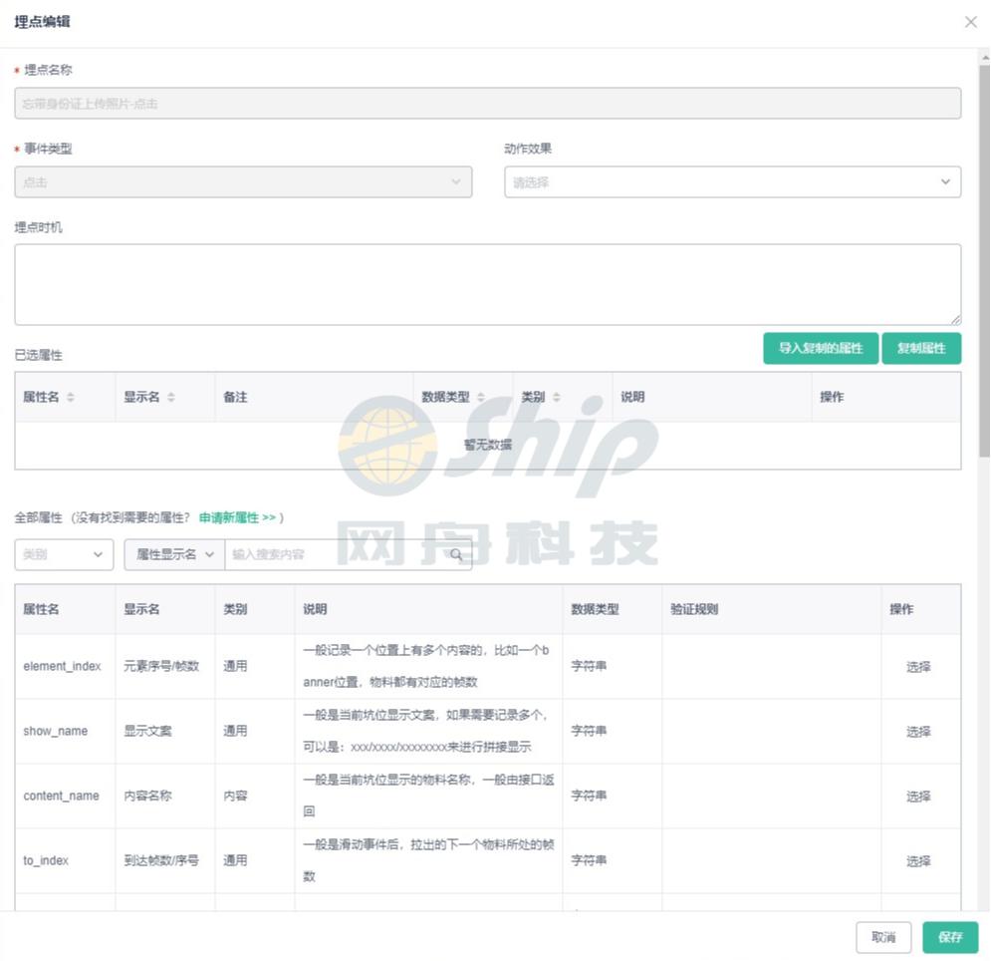Screen dimensions: 991x961
Task: Click the search magnifier icon
Action: [x=456, y=553]
